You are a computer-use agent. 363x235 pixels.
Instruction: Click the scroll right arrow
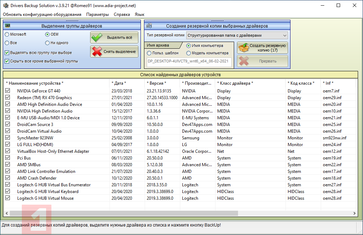354,213
